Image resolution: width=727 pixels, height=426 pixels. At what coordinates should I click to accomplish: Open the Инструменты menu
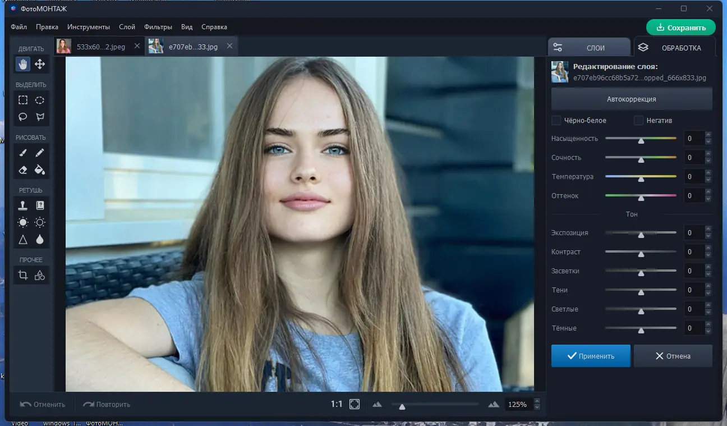[89, 27]
